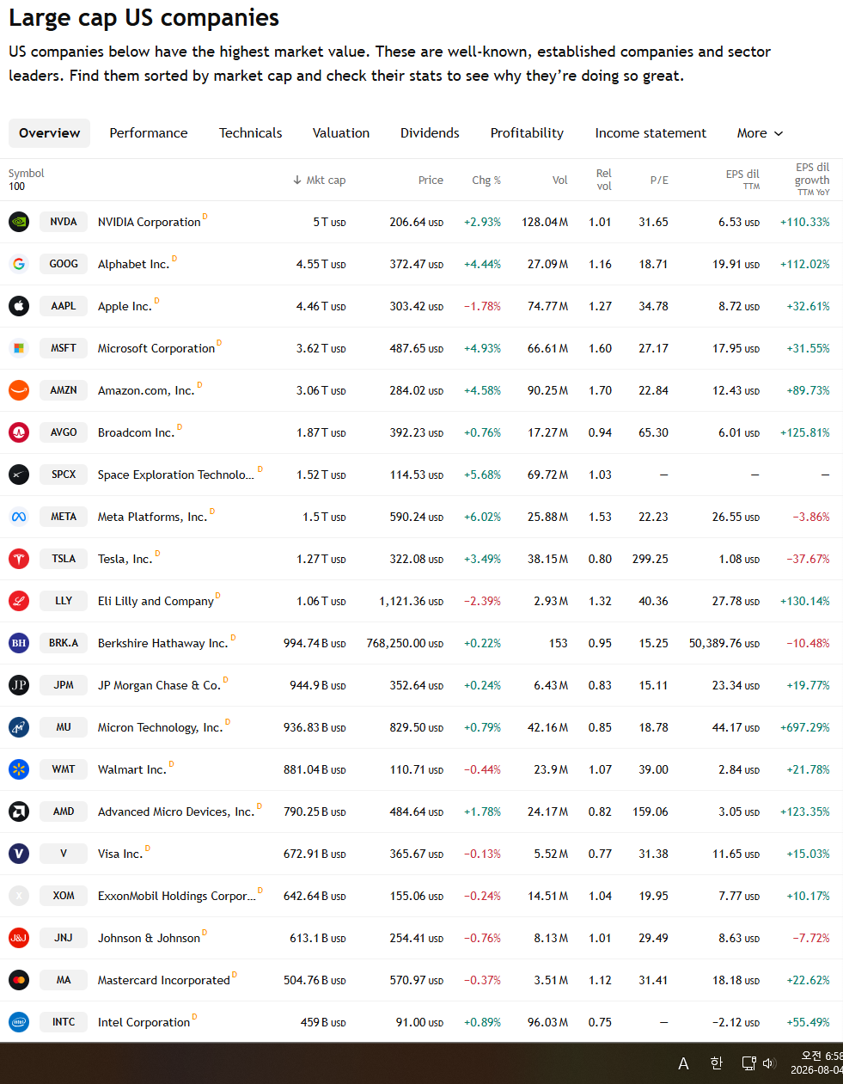Sort by the EPS dil TTM header
843x1084 pixels.
click(742, 179)
